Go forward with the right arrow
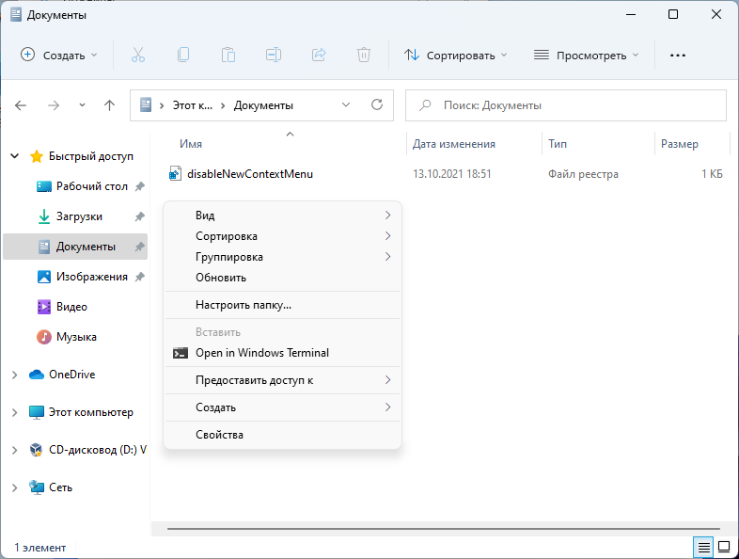Viewport: 739px width, 559px height. tap(54, 105)
